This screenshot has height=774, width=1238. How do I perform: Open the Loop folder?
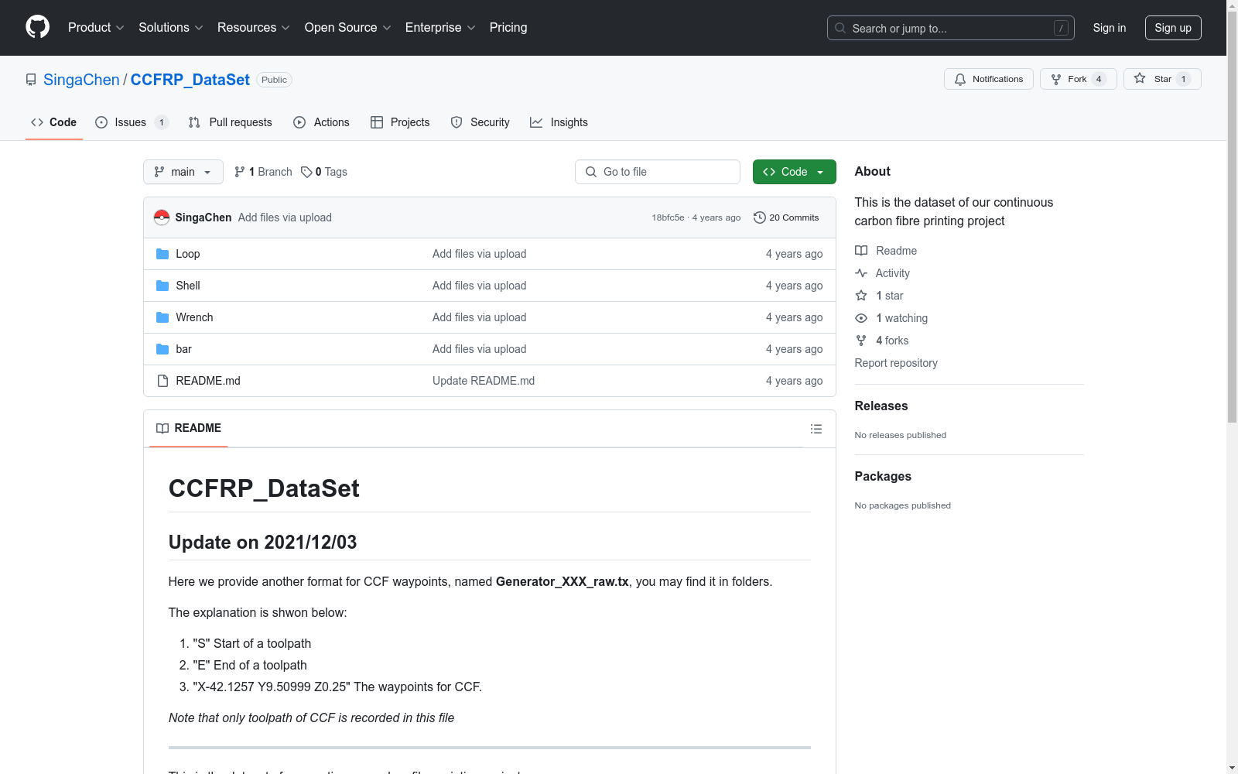[x=188, y=254]
